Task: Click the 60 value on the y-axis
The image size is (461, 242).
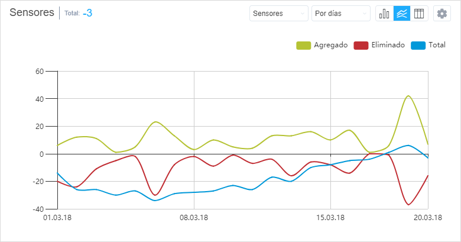Action: pyautogui.click(x=40, y=71)
